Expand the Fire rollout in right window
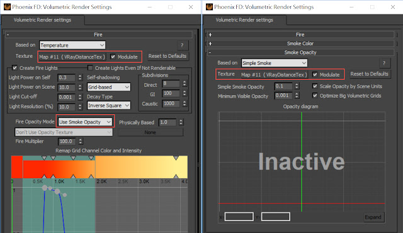 click(x=210, y=35)
